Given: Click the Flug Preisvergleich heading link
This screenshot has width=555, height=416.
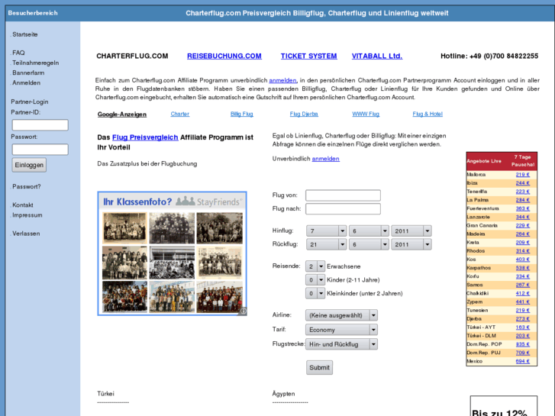Looking at the screenshot, I should point(145,137).
